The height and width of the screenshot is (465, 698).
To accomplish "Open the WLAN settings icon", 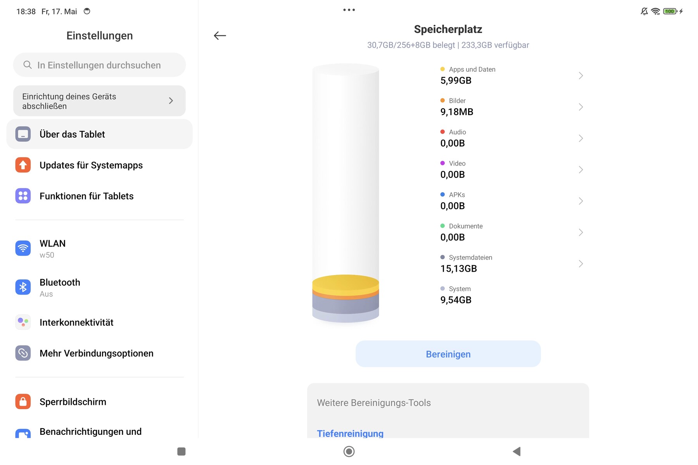I will (x=23, y=248).
